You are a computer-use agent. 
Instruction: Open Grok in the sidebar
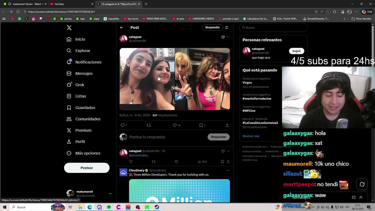point(75,85)
